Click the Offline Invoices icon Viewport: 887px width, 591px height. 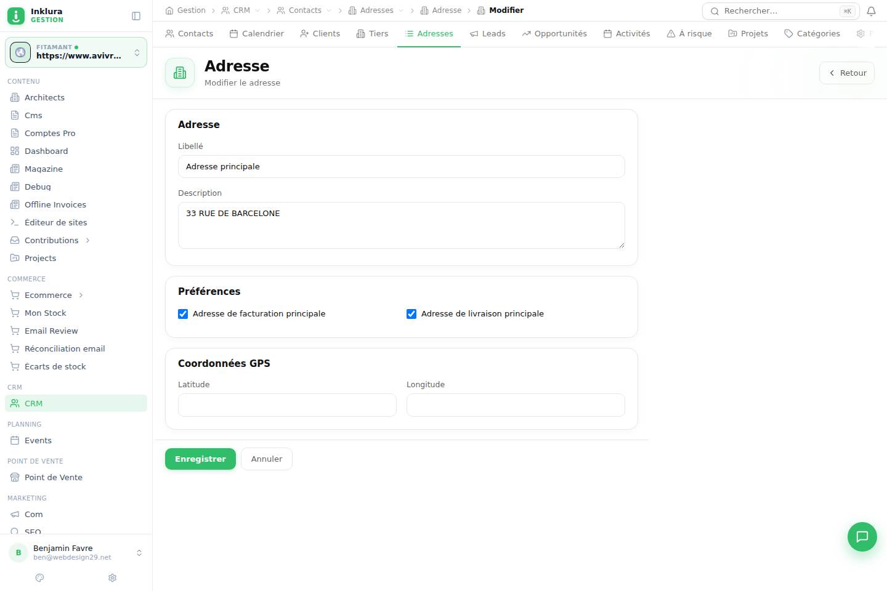(x=15, y=204)
